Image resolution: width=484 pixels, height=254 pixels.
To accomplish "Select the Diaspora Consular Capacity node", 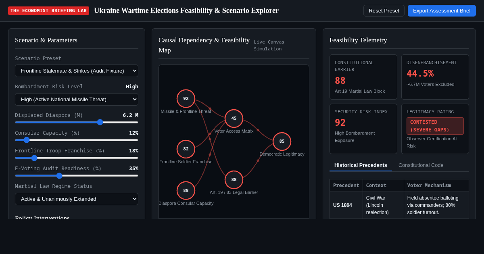I will [186, 191].
